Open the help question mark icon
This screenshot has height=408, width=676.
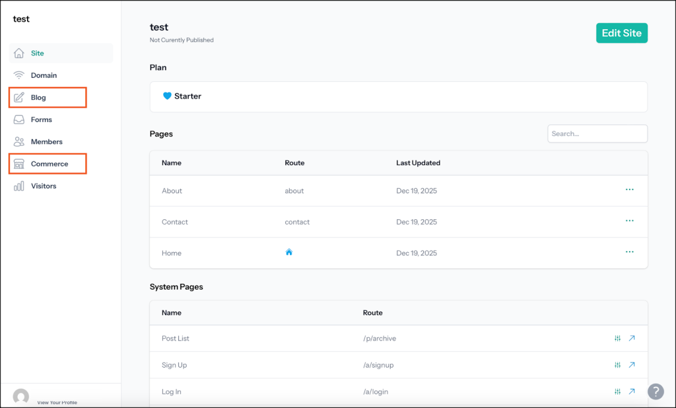point(655,391)
